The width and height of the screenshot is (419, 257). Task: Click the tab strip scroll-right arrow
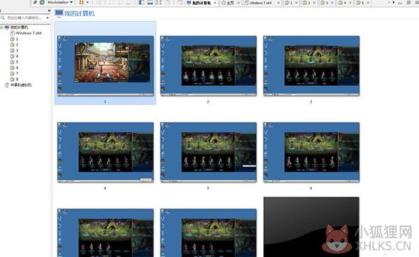393,2
